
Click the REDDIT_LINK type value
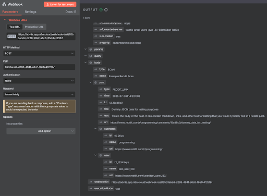(x=120, y=90)
